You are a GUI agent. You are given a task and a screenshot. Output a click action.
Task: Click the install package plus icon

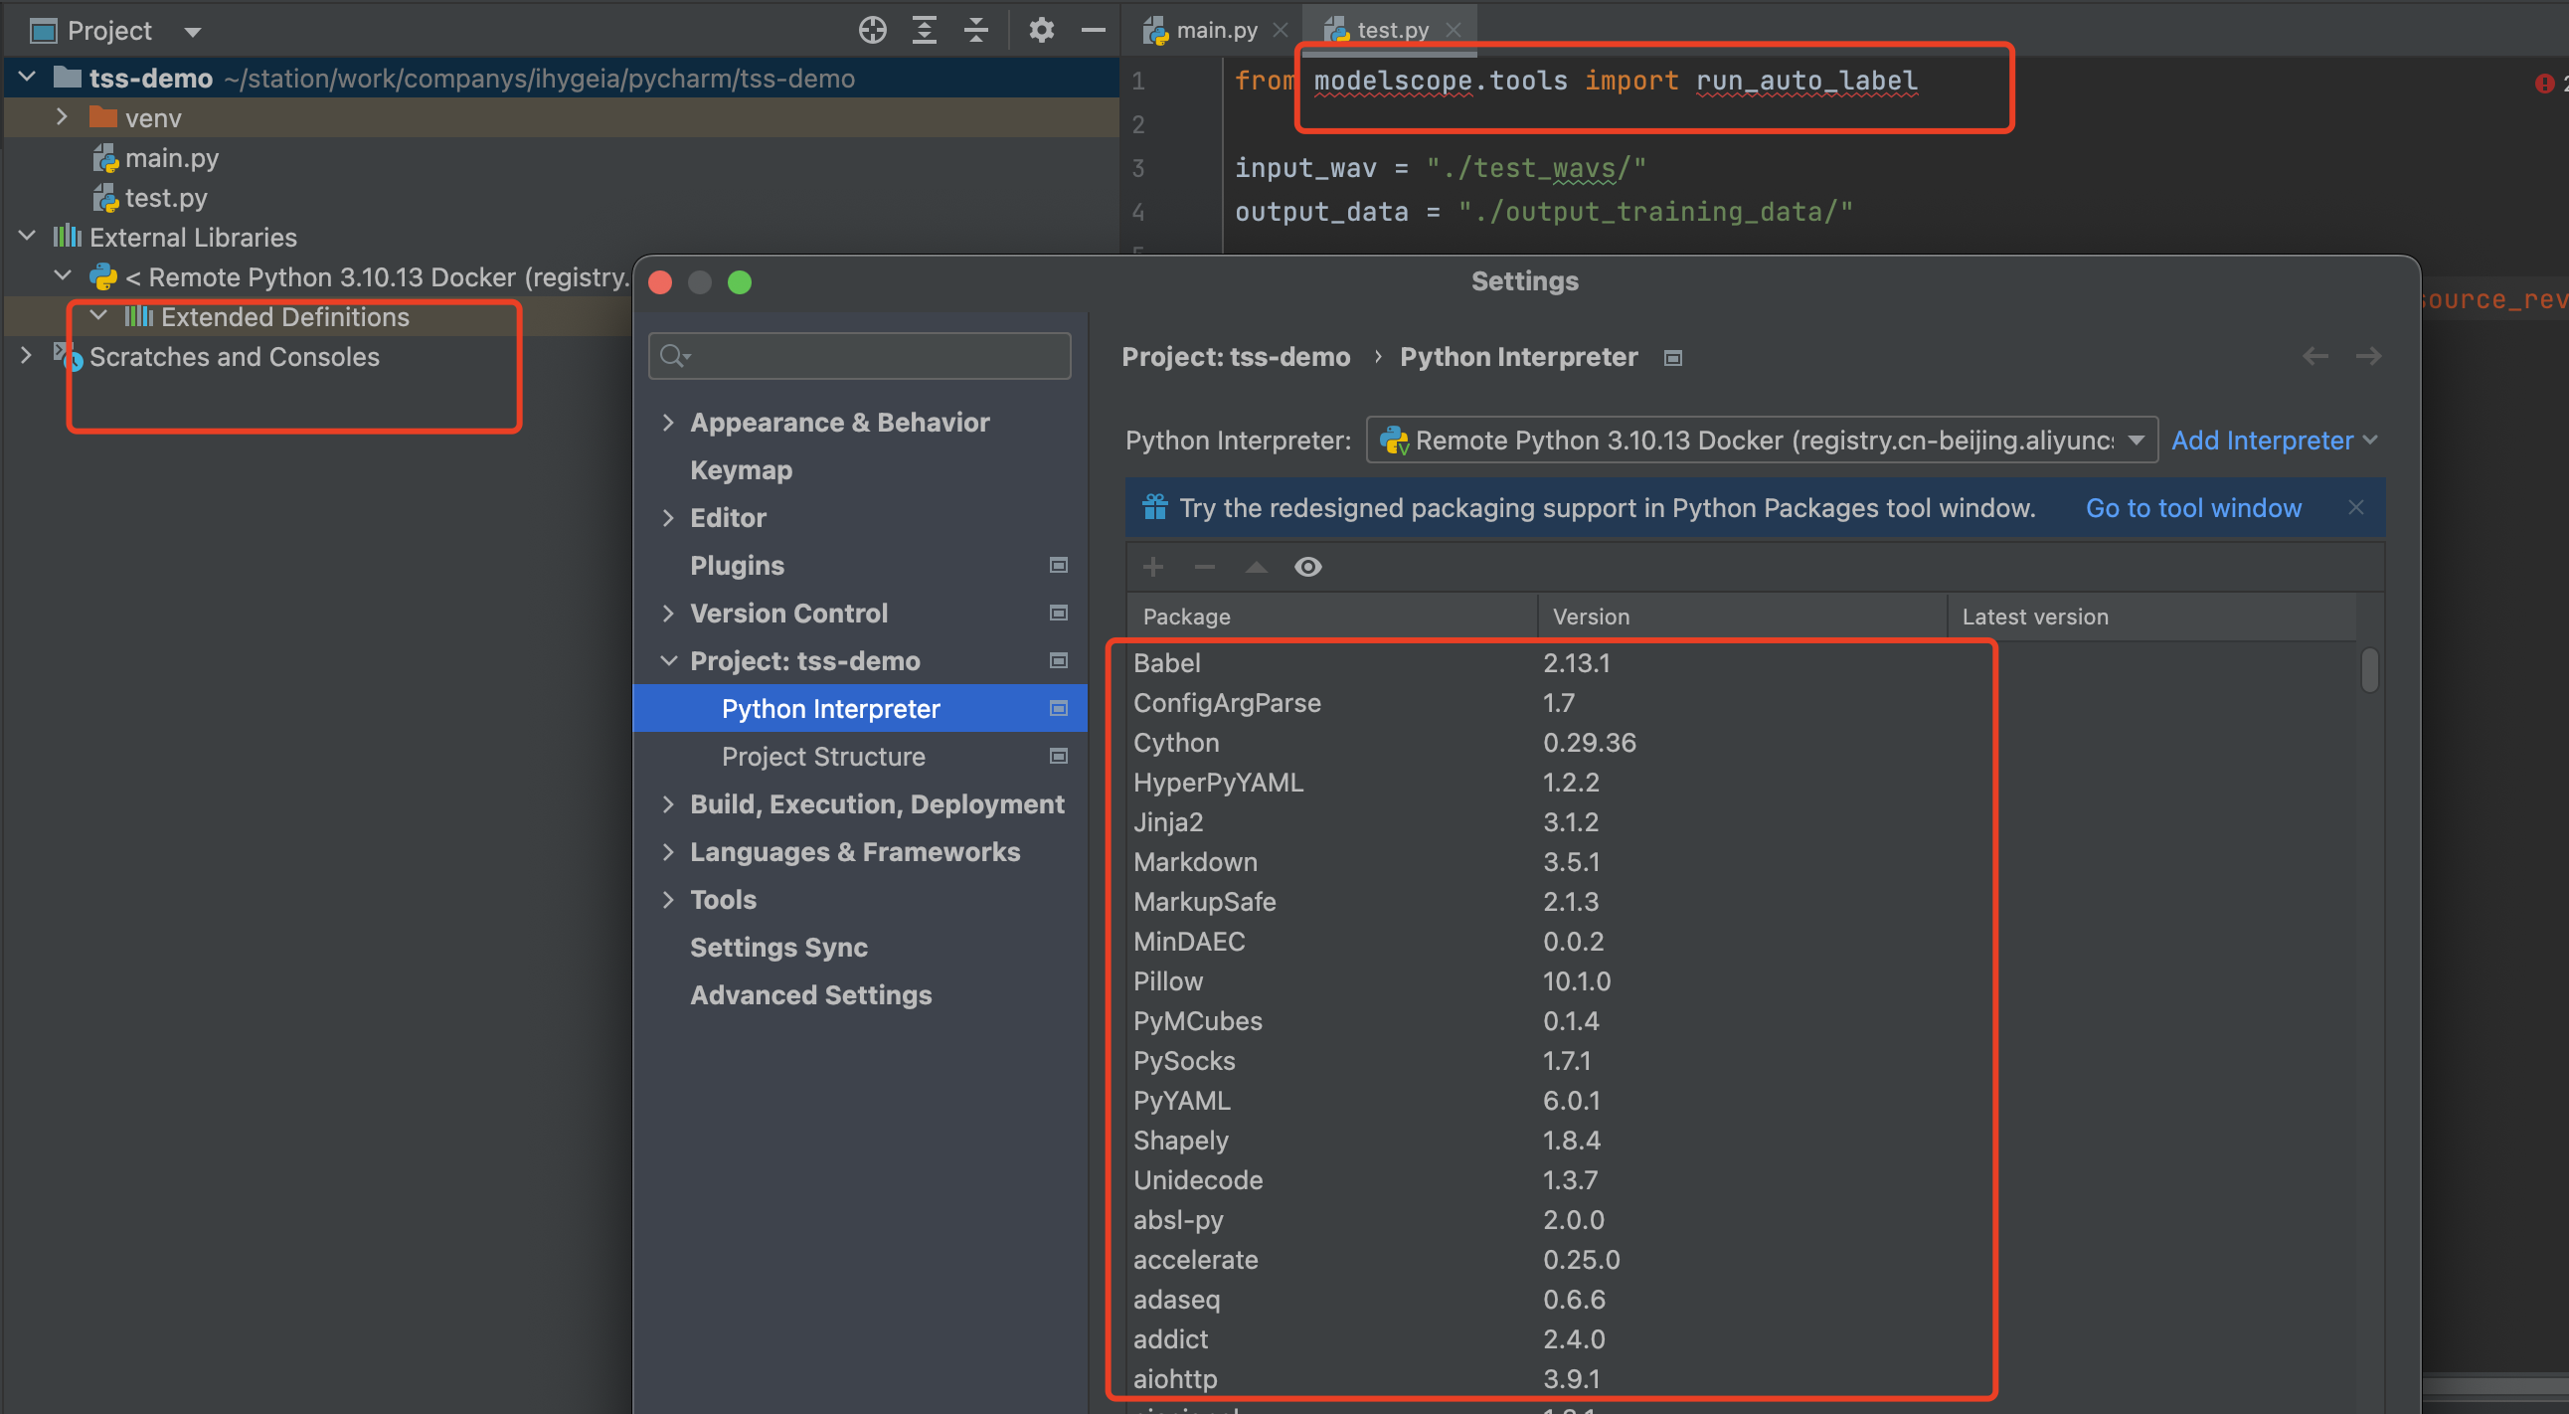pyautogui.click(x=1153, y=567)
